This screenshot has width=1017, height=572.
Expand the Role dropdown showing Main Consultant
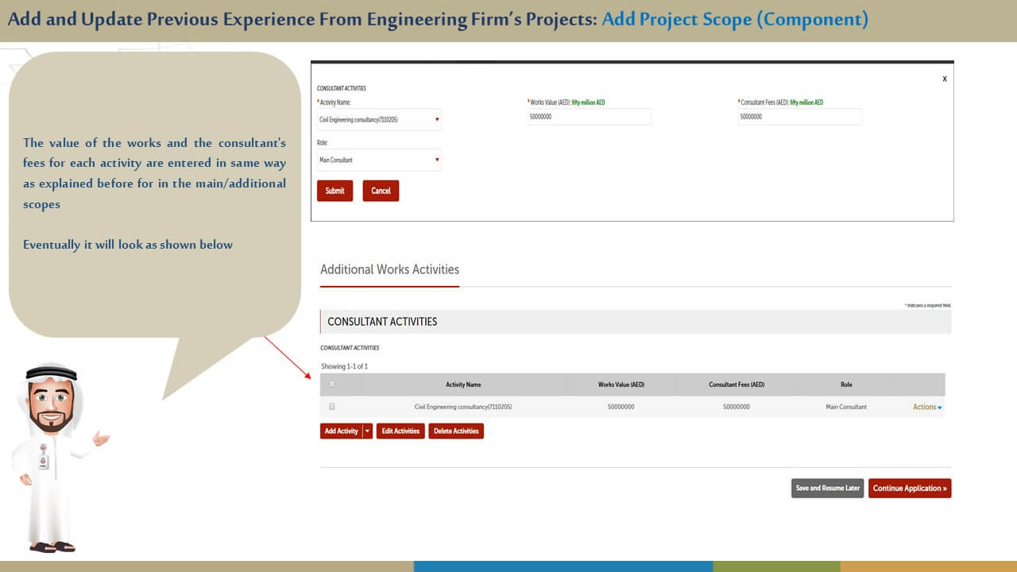point(378,160)
